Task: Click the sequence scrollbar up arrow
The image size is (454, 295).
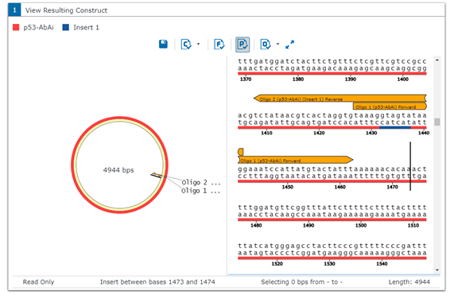Action: (437, 60)
